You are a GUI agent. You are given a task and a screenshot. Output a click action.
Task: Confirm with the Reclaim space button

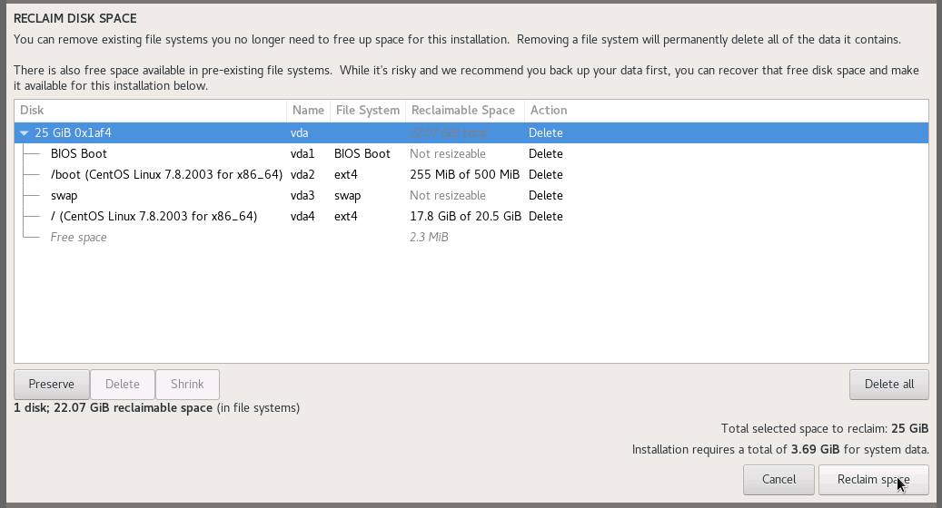[x=873, y=479]
